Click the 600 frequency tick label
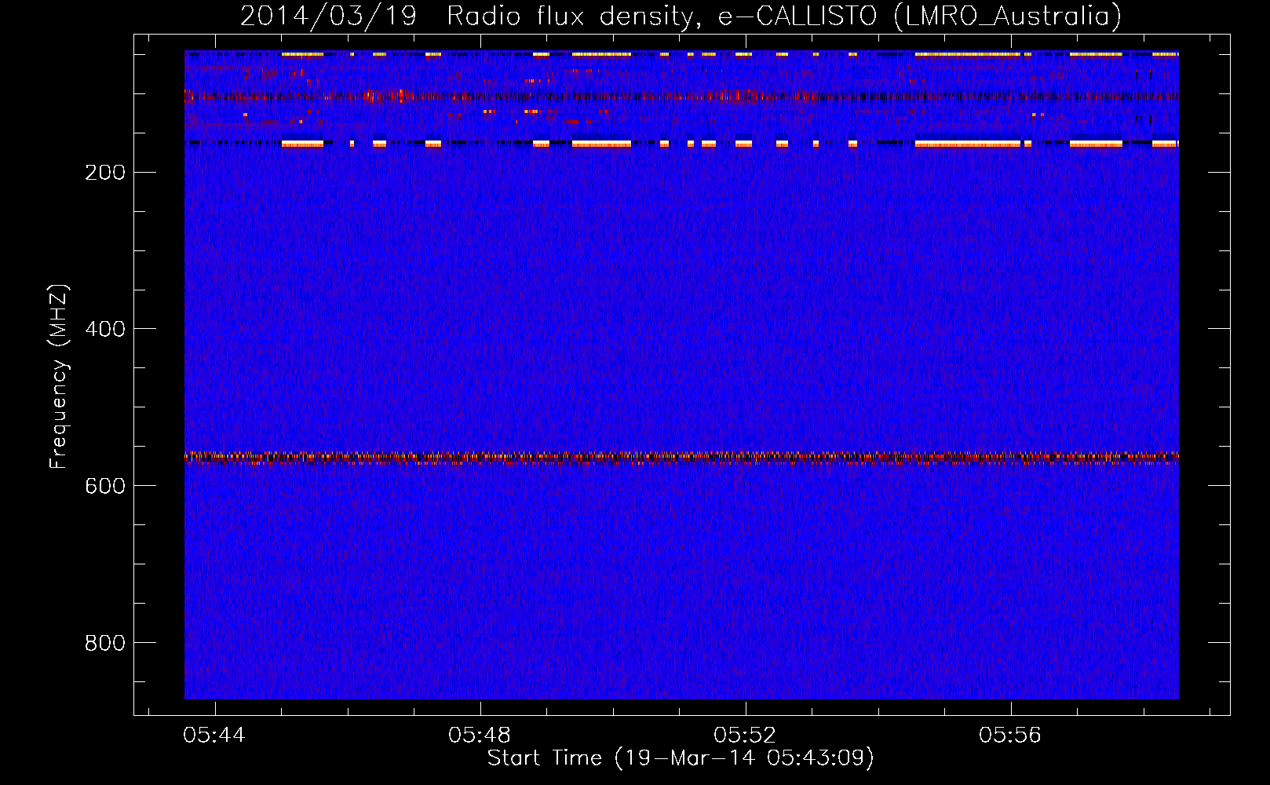The image size is (1270, 785). tap(104, 486)
